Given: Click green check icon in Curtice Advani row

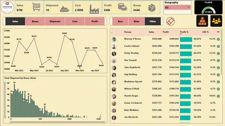Looking at the screenshot, I should [x=218, y=46].
